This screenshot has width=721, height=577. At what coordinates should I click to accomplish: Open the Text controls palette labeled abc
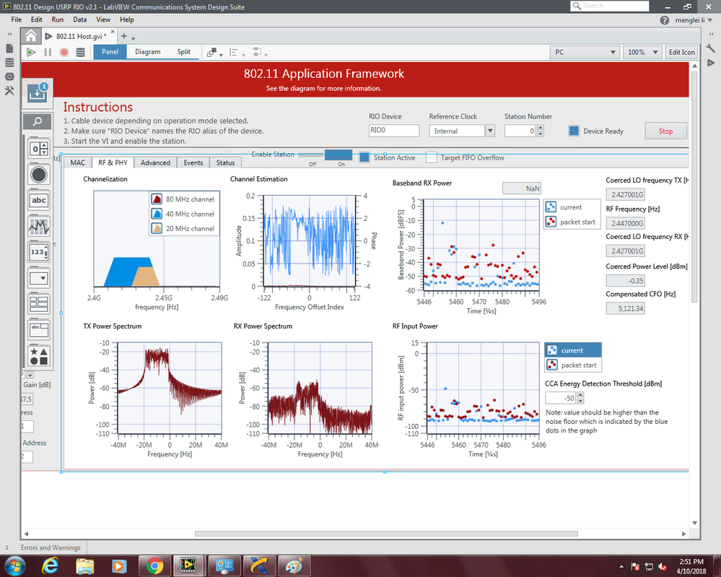click(39, 200)
